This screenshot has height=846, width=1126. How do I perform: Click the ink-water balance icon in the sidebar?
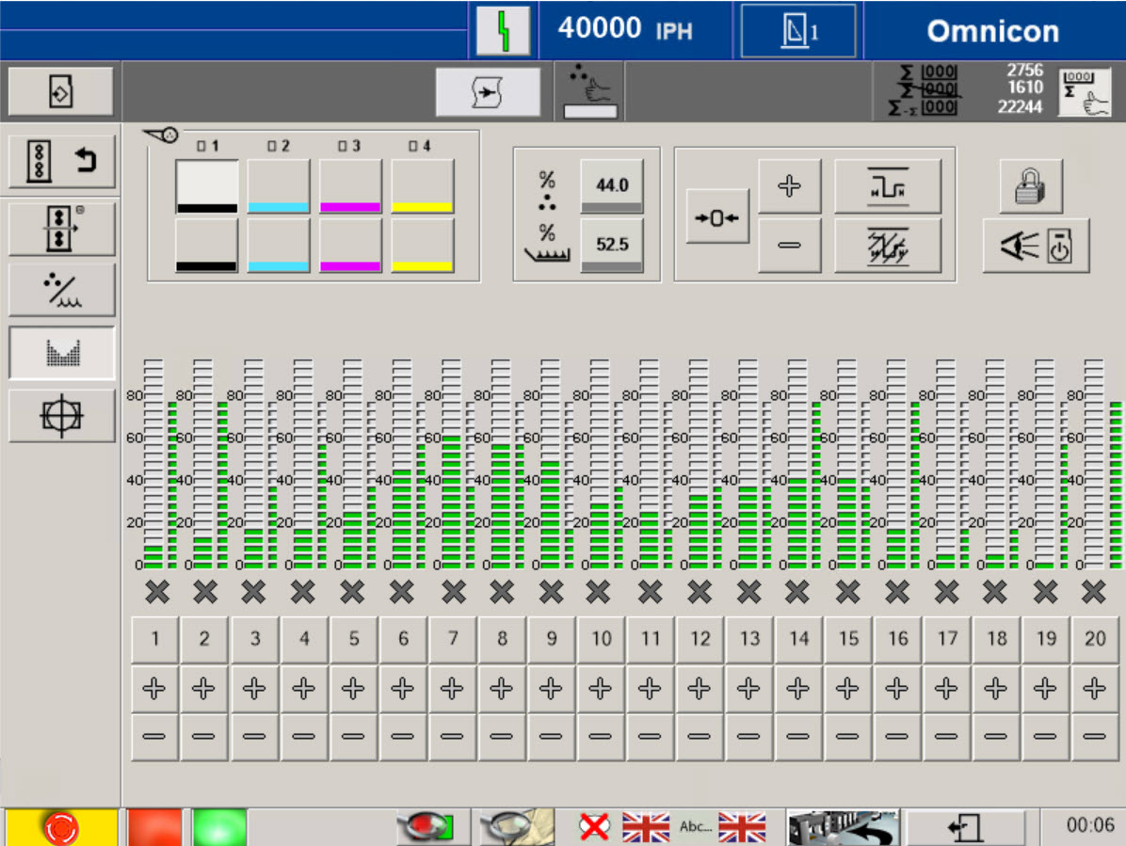[61, 289]
